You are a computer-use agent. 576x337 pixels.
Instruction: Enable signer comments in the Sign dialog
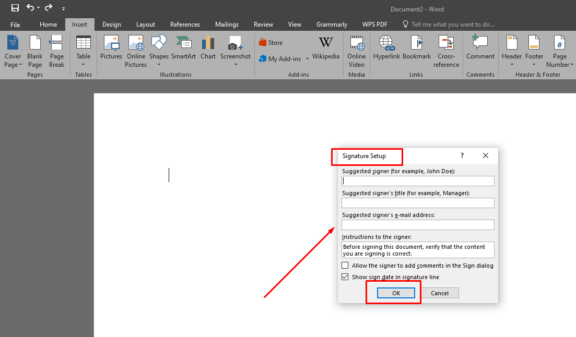point(345,265)
